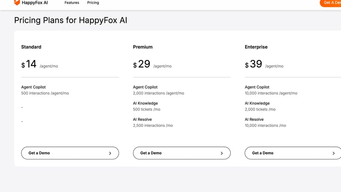Click 2,000 interactions /agent/mo text
341x192 pixels.
[158, 93]
